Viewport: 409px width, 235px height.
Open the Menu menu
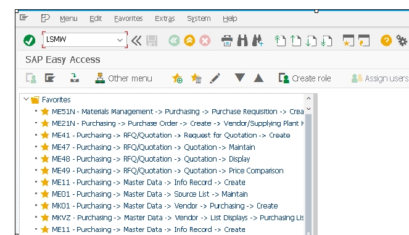point(68,19)
